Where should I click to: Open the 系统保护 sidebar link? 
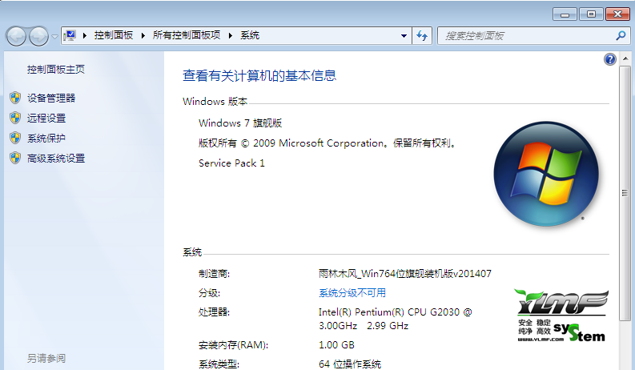pos(46,138)
